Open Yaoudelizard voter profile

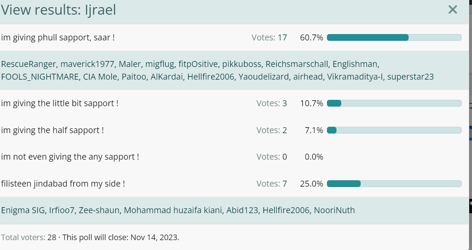tap(264, 77)
